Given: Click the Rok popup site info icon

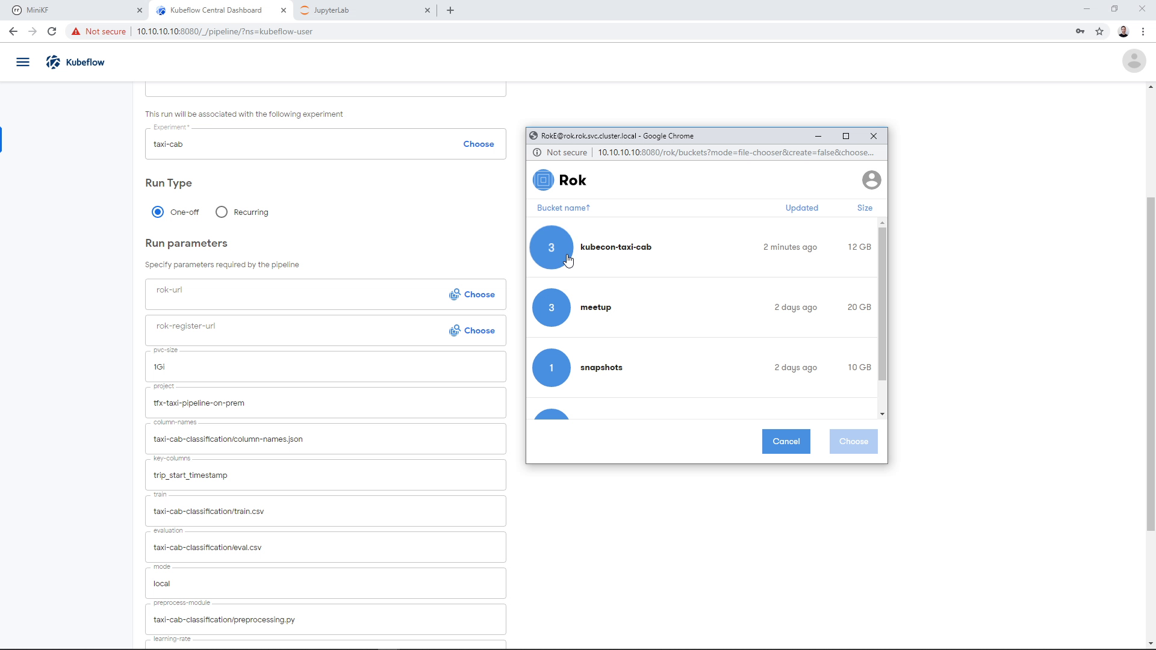Looking at the screenshot, I should pyautogui.click(x=537, y=152).
